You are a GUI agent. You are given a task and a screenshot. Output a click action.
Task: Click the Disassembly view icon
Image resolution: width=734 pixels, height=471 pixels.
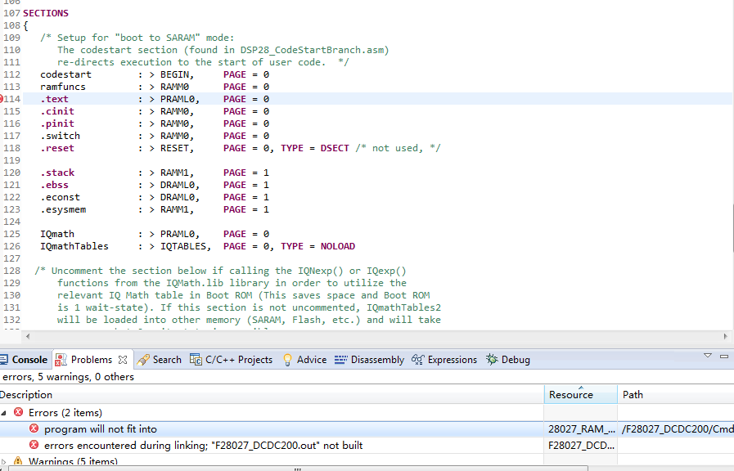pos(340,360)
